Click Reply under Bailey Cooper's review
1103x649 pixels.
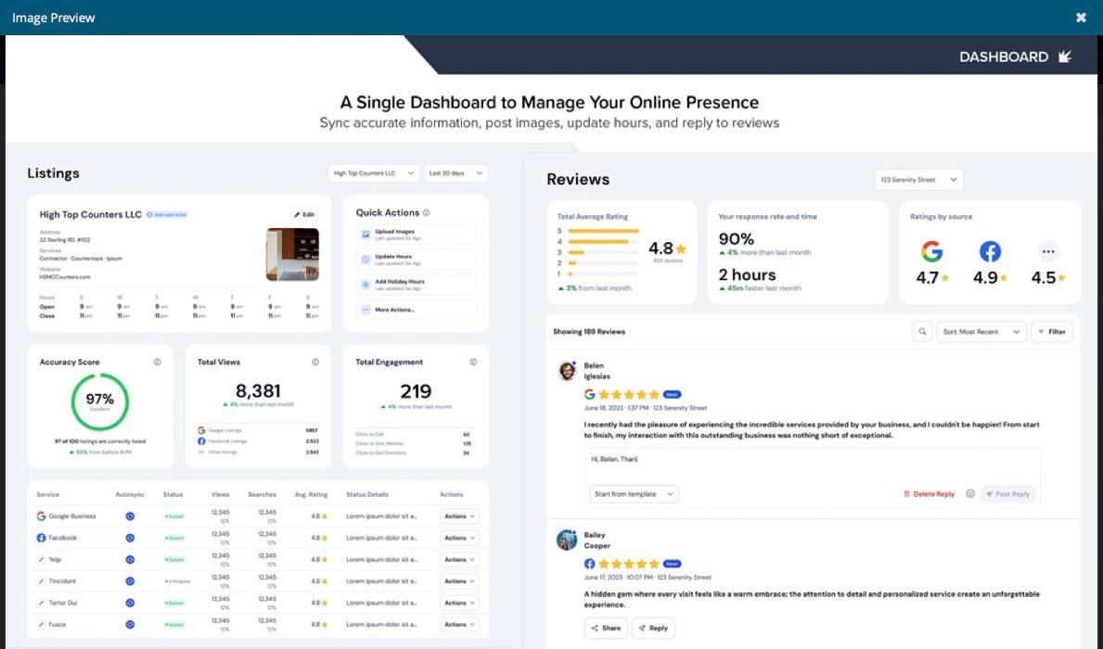point(653,628)
